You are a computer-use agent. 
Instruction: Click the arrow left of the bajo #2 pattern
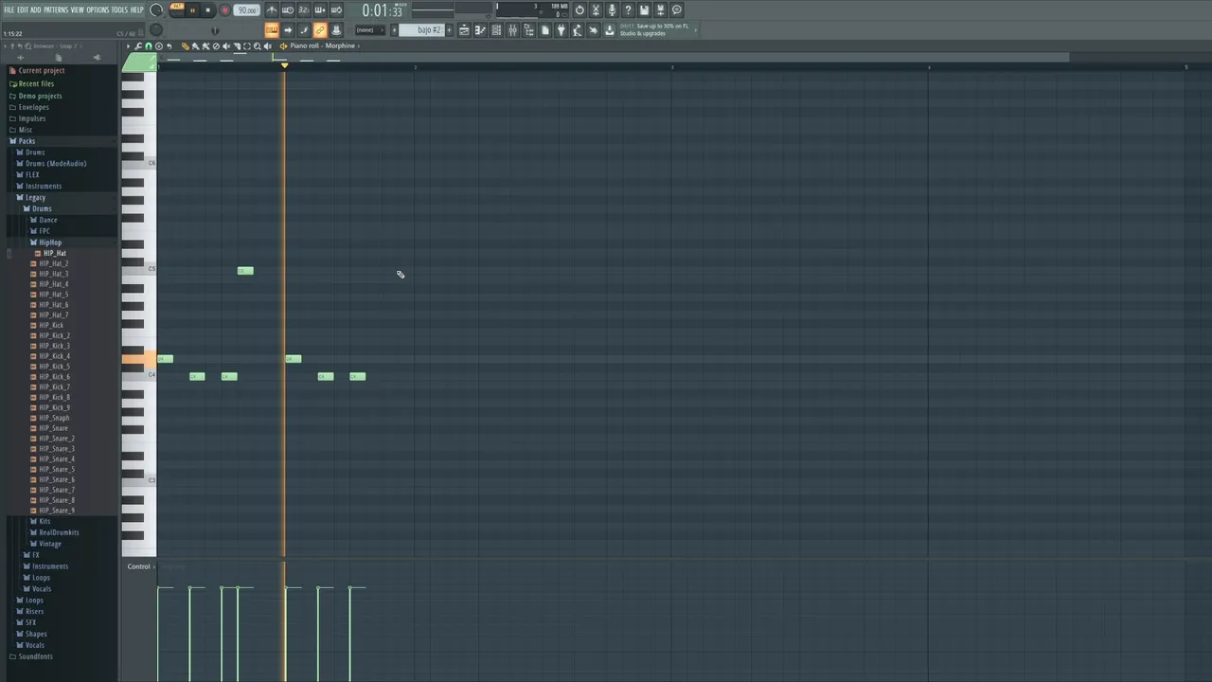395,30
